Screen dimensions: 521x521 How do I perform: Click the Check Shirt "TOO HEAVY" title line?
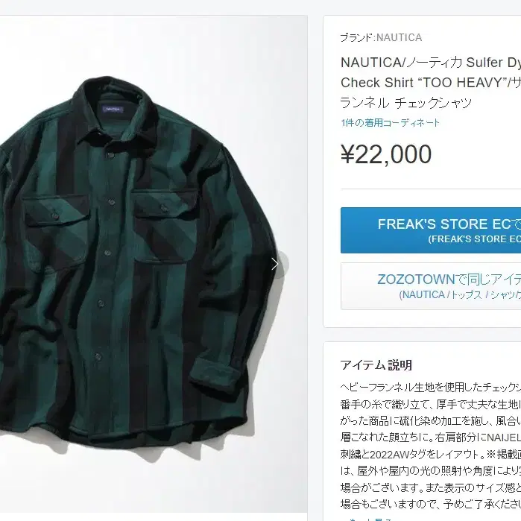click(x=431, y=83)
